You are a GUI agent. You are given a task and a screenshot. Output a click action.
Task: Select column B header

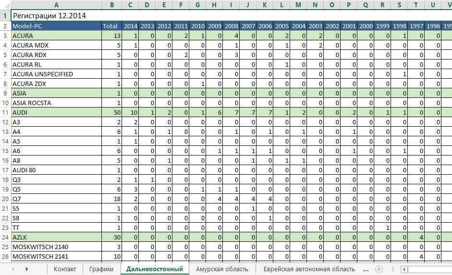coord(111,5)
